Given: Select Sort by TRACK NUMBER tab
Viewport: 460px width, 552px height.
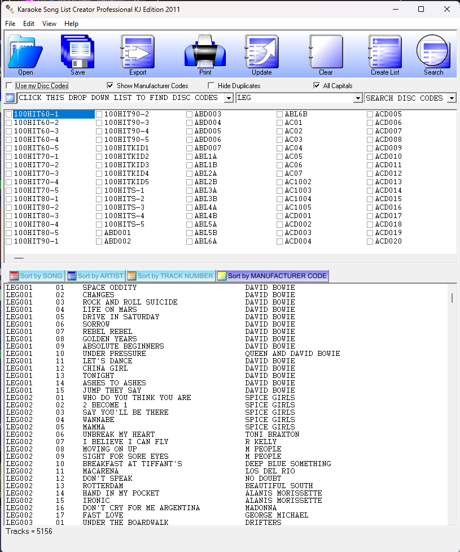Looking at the screenshot, I should click(170, 276).
